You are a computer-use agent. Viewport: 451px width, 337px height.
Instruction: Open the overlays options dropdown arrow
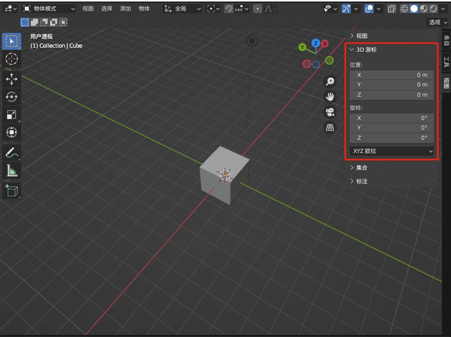[x=379, y=9]
